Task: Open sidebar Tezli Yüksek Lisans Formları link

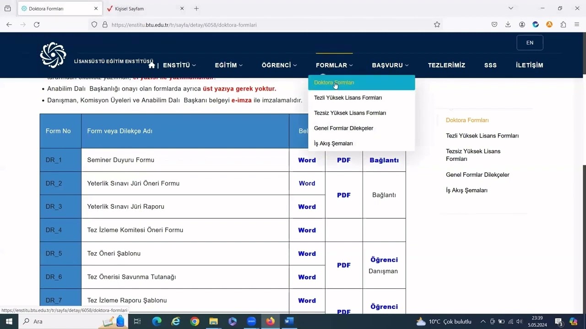Action: (x=482, y=136)
